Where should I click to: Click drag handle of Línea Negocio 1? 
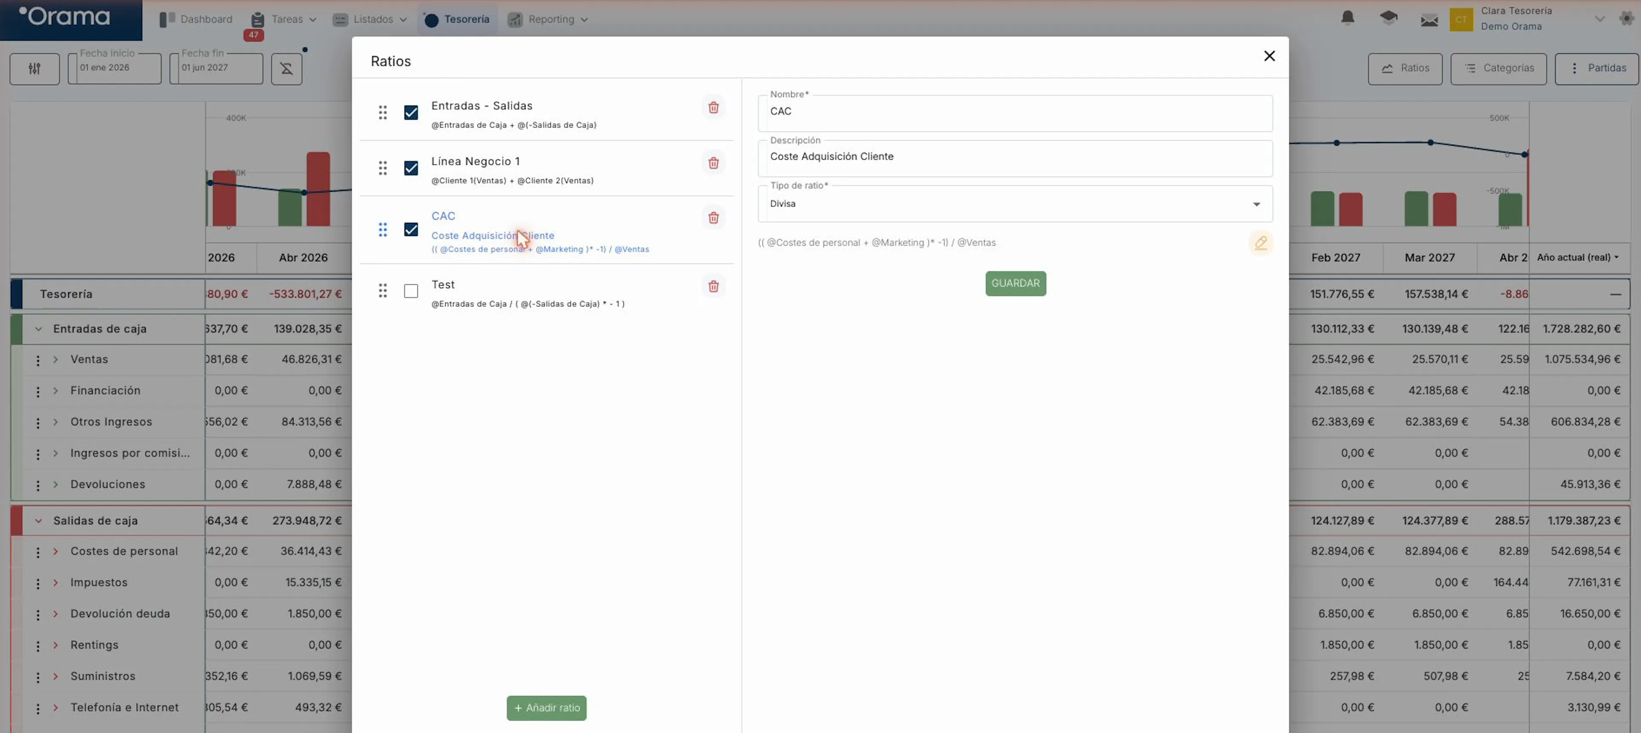[383, 168]
